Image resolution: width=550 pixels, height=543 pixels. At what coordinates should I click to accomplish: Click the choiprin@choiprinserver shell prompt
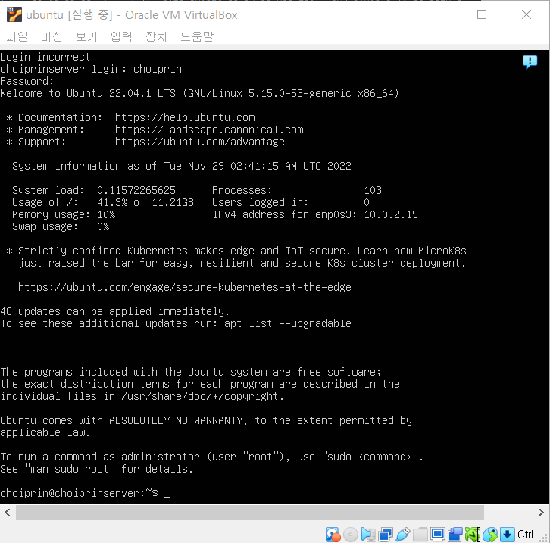point(79,493)
